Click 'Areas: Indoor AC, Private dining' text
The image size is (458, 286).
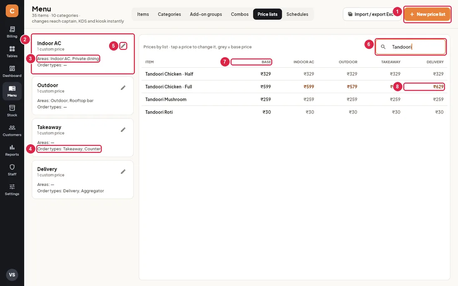tap(68, 59)
